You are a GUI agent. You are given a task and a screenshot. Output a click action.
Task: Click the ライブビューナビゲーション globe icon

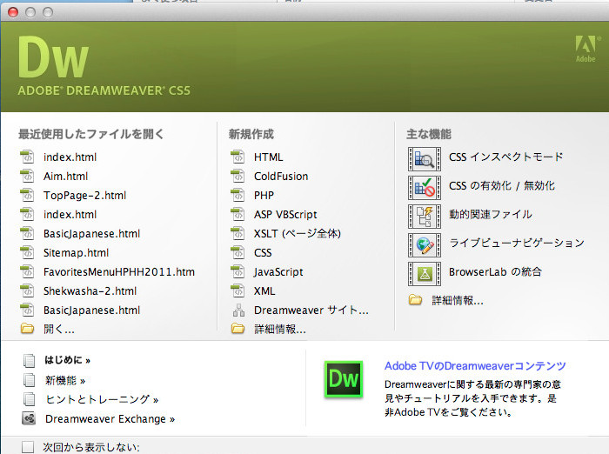pos(425,245)
